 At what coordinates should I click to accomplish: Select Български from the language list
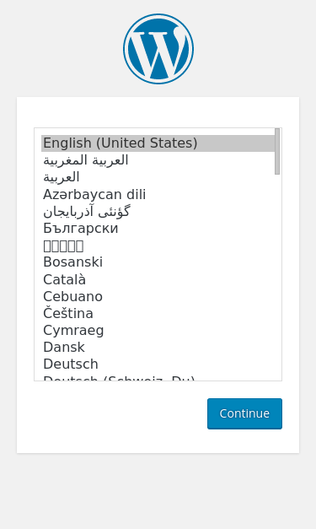(x=158, y=228)
